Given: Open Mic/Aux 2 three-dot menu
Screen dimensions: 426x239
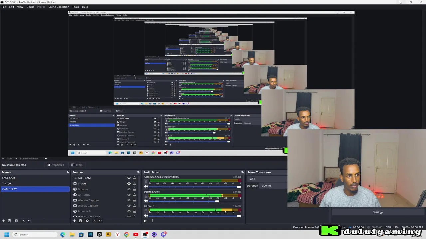Looking at the screenshot, I should point(146,211).
